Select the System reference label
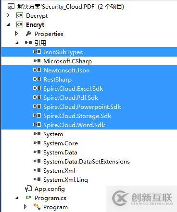The image size is (177, 212). point(53,134)
